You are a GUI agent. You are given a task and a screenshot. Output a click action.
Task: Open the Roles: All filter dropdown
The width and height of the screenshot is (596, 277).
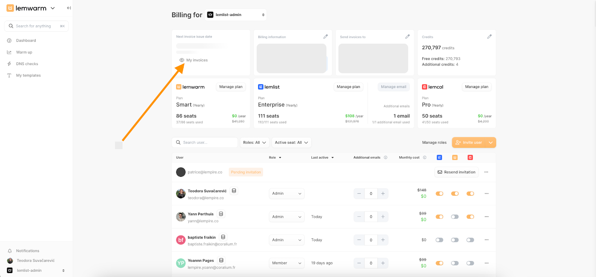click(x=254, y=143)
